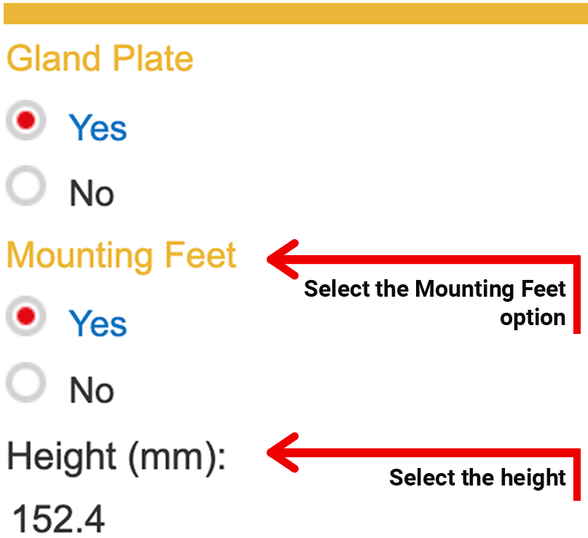Click the "Select the height" annotation text

click(477, 477)
